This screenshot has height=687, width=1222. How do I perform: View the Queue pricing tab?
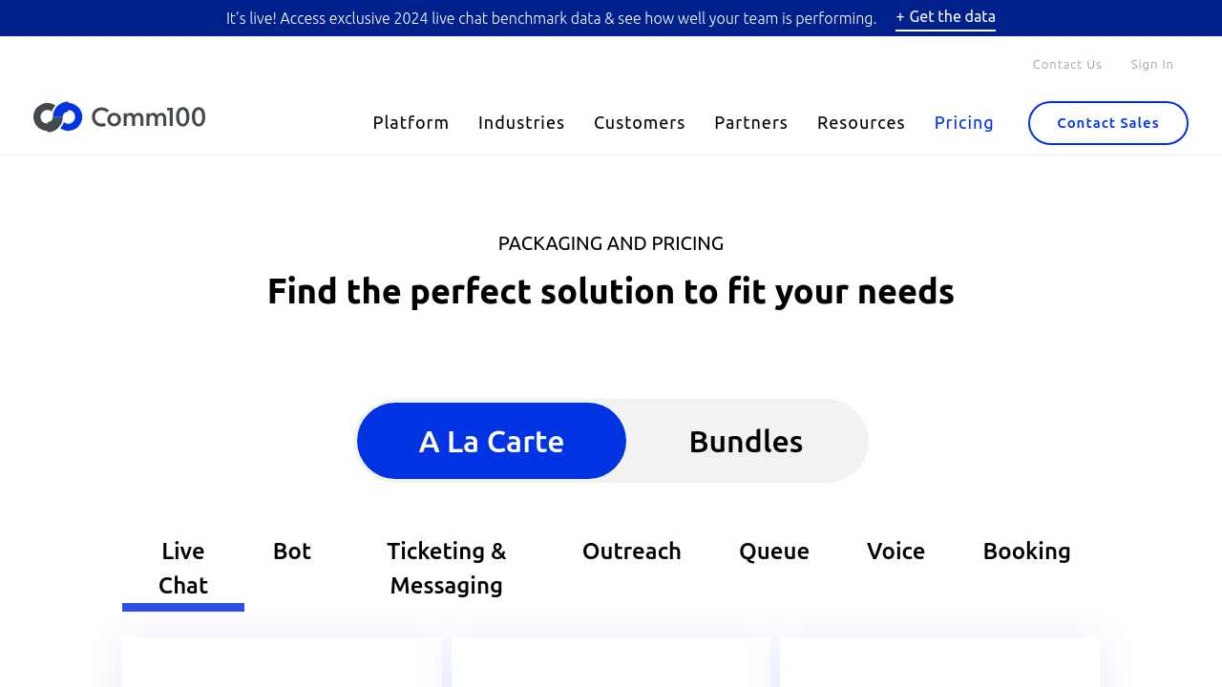click(773, 552)
